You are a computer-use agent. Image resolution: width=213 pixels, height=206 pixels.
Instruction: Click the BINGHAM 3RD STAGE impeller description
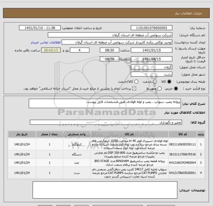pyautogui.click(x=129, y=163)
